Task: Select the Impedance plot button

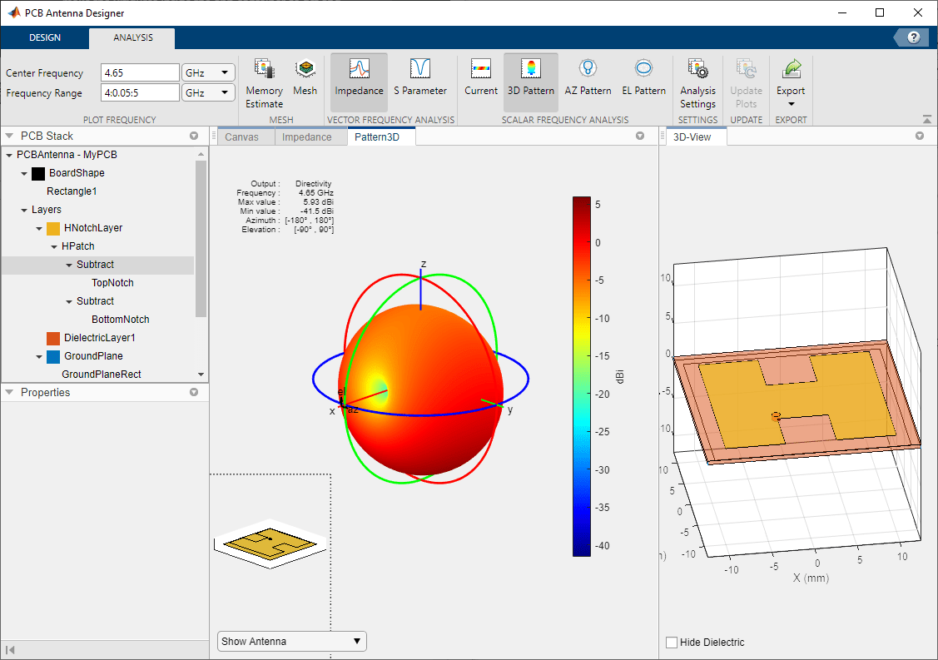Action: (359, 79)
